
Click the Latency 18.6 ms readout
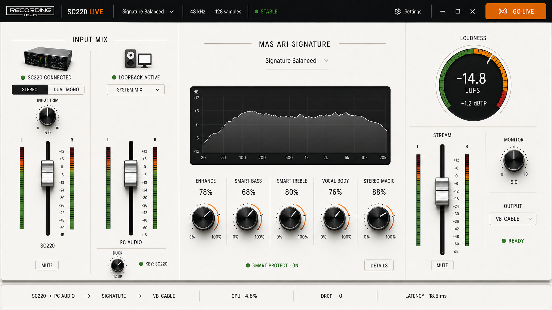tap(426, 296)
